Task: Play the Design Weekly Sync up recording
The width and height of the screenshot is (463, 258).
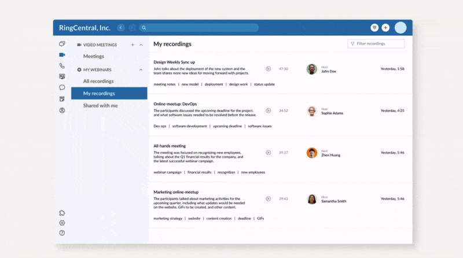Action: click(269, 68)
